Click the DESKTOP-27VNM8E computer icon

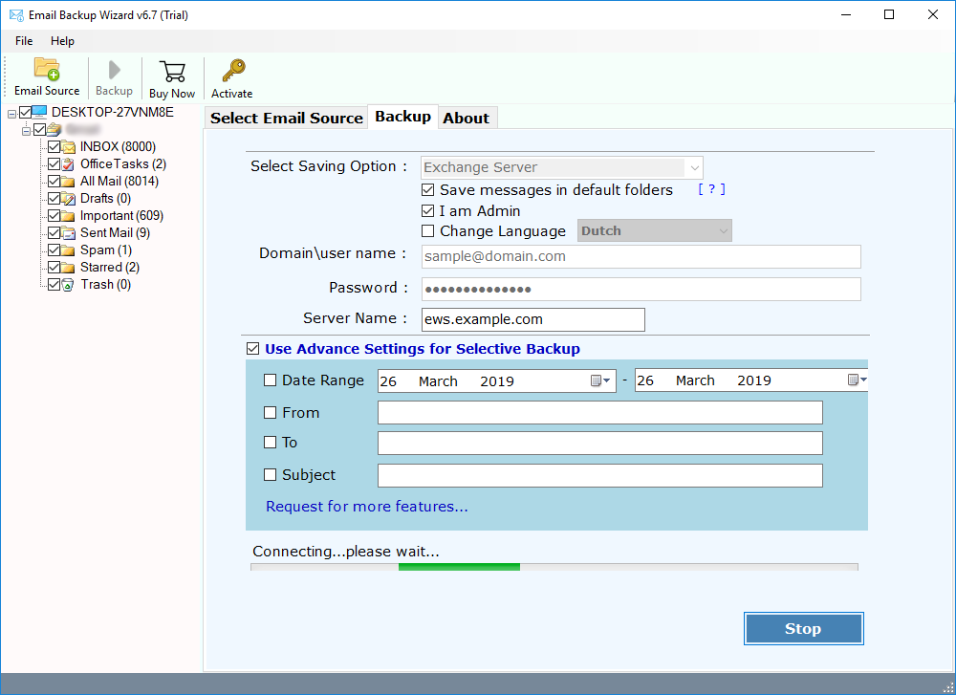pos(39,112)
